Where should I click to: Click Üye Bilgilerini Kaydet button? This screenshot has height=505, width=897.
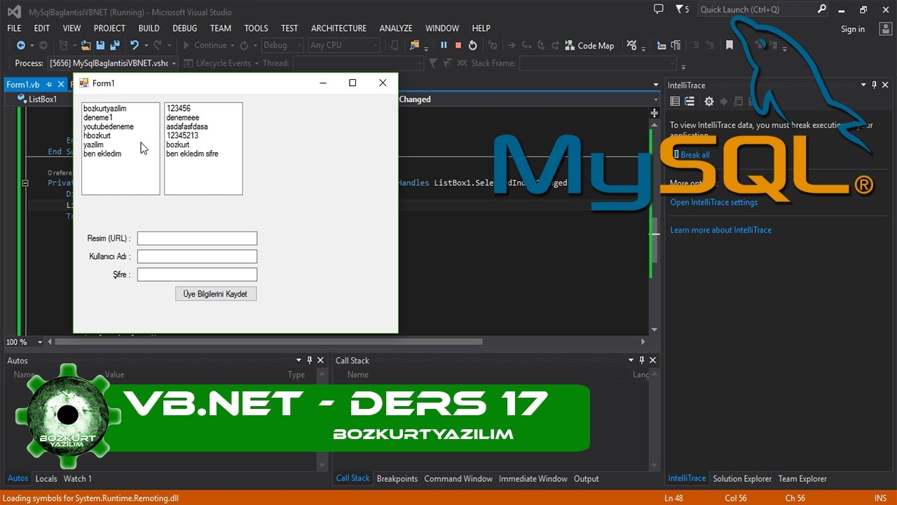coord(216,294)
